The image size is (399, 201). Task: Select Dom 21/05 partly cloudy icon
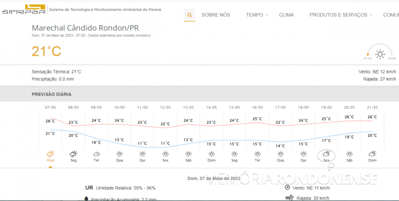click(372, 153)
